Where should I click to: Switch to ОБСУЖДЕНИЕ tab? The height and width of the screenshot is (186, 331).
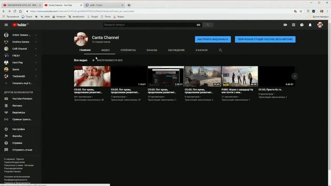click(176, 50)
